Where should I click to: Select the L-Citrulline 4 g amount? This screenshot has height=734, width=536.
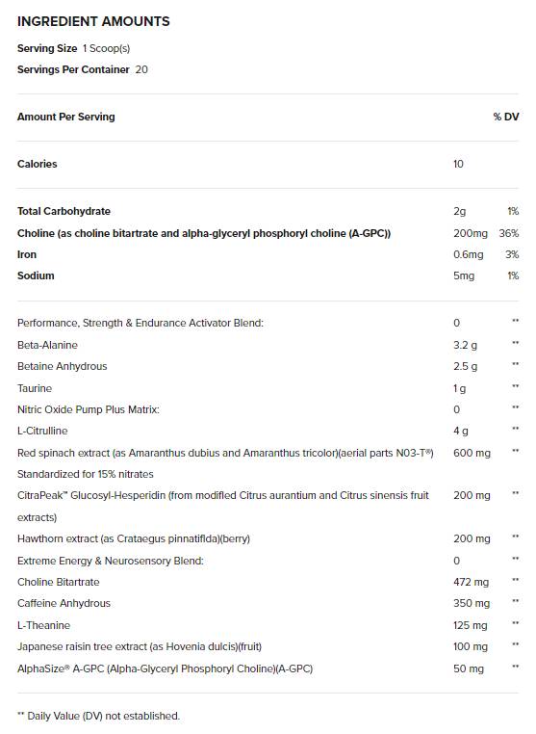point(461,431)
